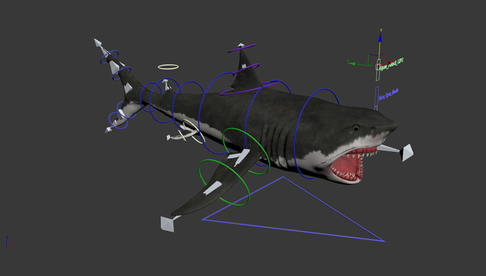Select the lower green ring on the pectoral fin
Screen dimensions: 486x276
tap(224, 183)
